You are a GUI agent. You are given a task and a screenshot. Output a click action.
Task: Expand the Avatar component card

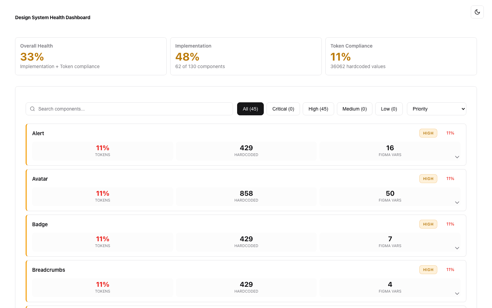point(457,203)
